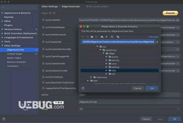Click the project directory toolbar icon

(92, 37)
